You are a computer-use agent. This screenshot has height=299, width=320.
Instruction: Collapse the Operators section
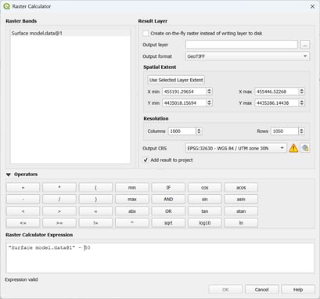pyautogui.click(x=9, y=175)
